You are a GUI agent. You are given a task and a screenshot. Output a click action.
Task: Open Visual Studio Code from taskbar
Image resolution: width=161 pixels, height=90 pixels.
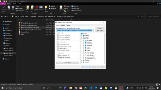pyautogui.click(x=91, y=88)
